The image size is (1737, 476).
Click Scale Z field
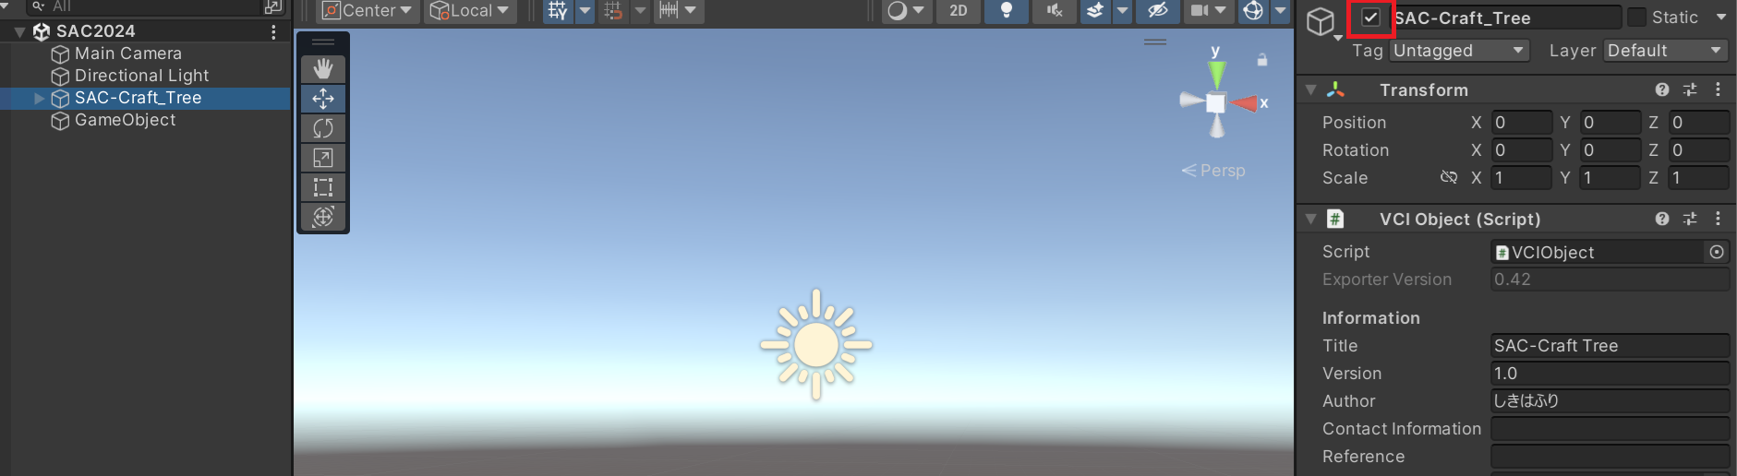(x=1698, y=178)
